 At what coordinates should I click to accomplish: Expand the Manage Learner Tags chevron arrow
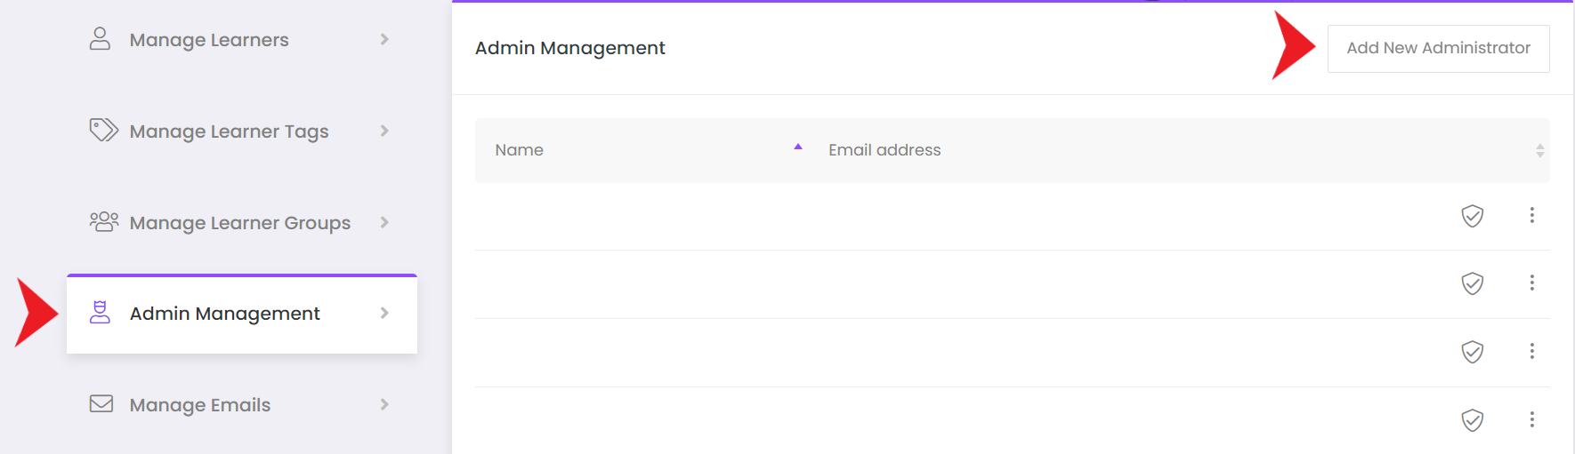click(x=384, y=131)
